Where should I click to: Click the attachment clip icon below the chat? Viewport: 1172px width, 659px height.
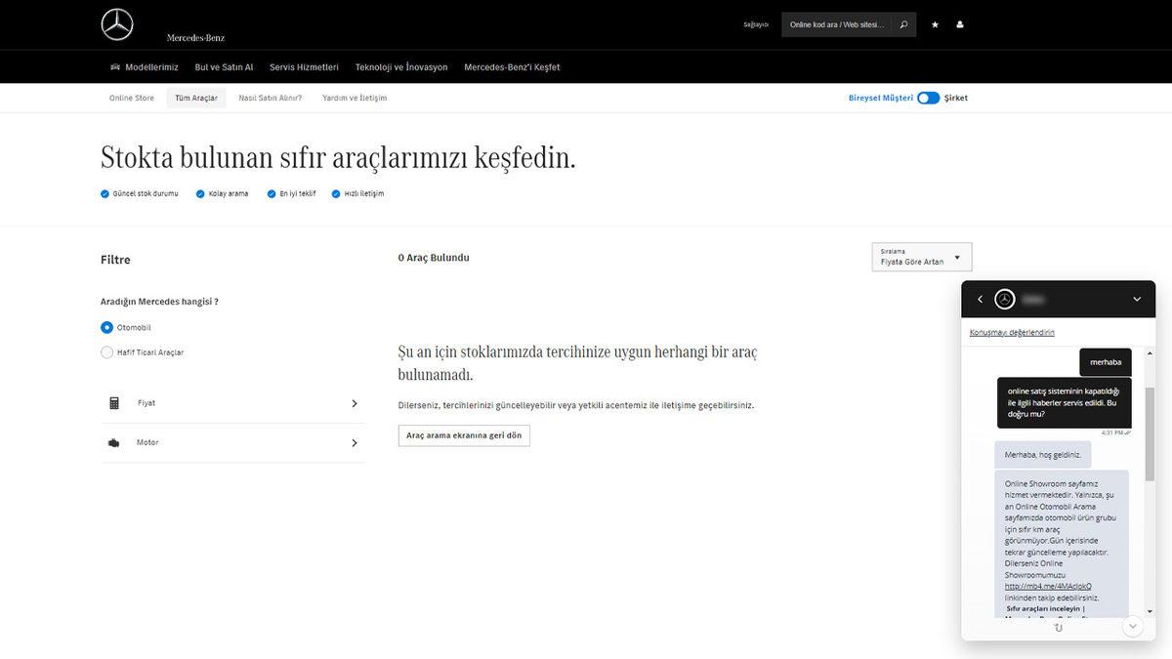coord(1058,628)
